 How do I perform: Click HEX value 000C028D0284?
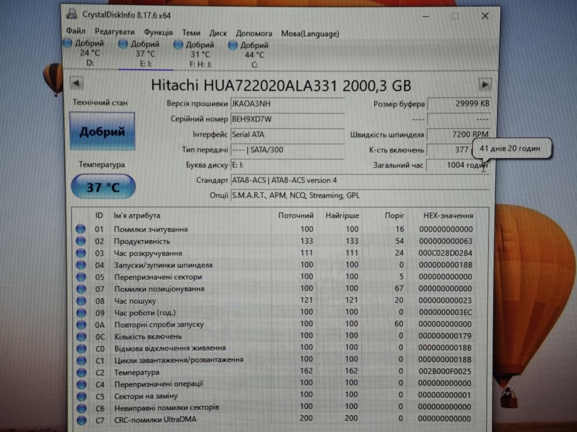click(445, 253)
